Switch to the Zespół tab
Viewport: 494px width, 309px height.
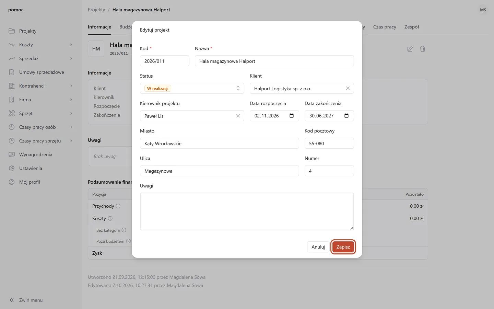[412, 27]
